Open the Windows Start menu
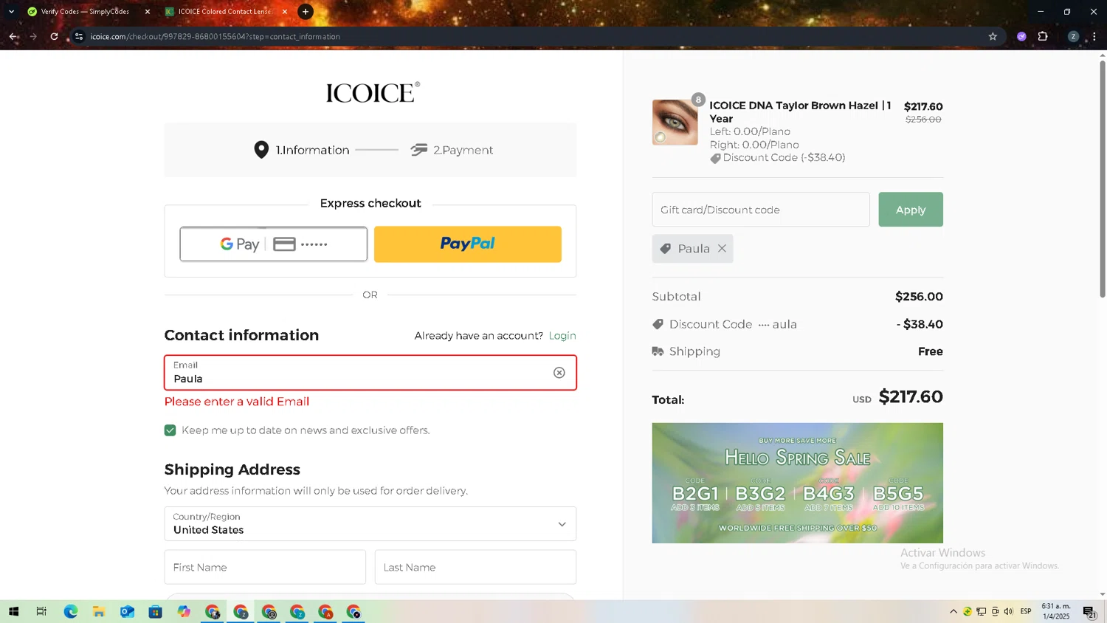This screenshot has height=623, width=1107. click(x=13, y=612)
